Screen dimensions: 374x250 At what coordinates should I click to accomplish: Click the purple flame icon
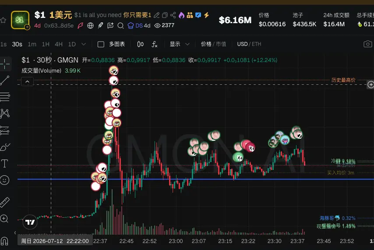(181, 15)
